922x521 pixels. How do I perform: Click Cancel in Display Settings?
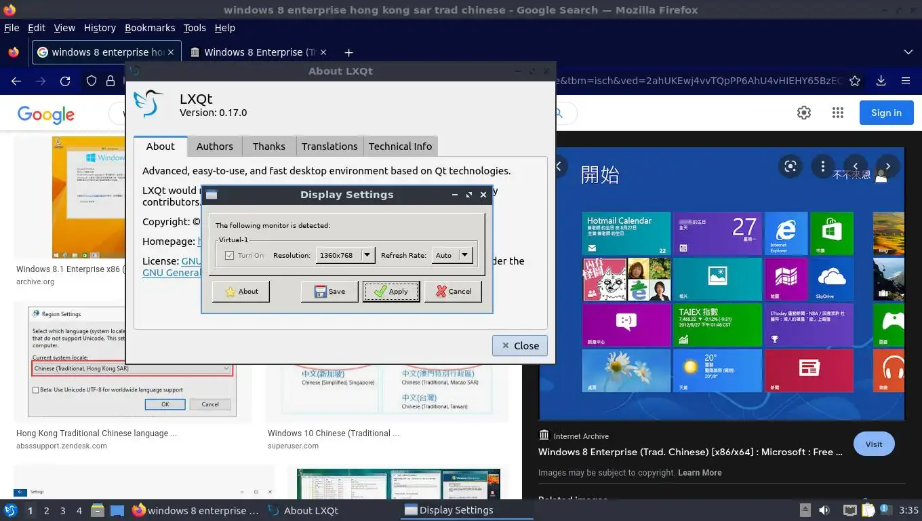pyautogui.click(x=453, y=291)
